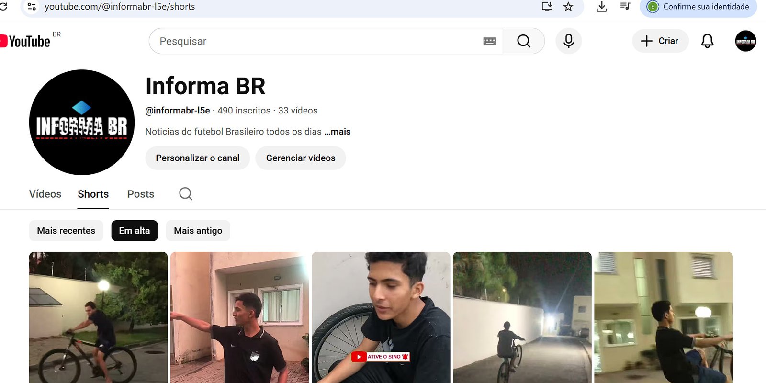Open short with ATIVE O SINO banner
The image size is (766, 383).
[x=381, y=317]
